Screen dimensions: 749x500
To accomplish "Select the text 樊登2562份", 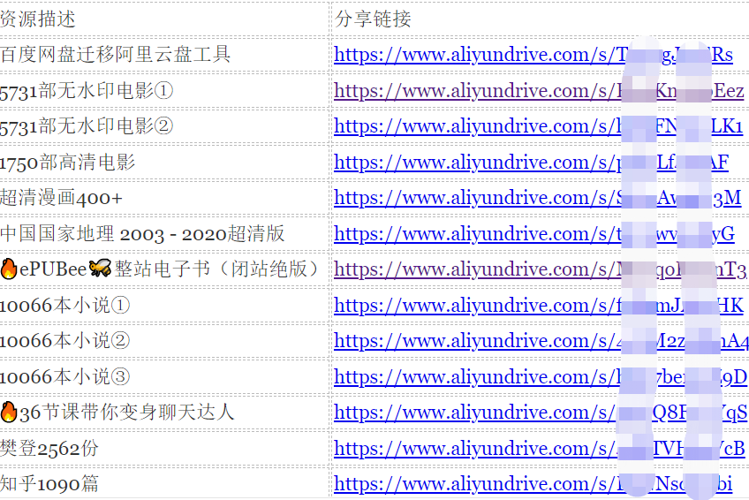I will point(49,449).
